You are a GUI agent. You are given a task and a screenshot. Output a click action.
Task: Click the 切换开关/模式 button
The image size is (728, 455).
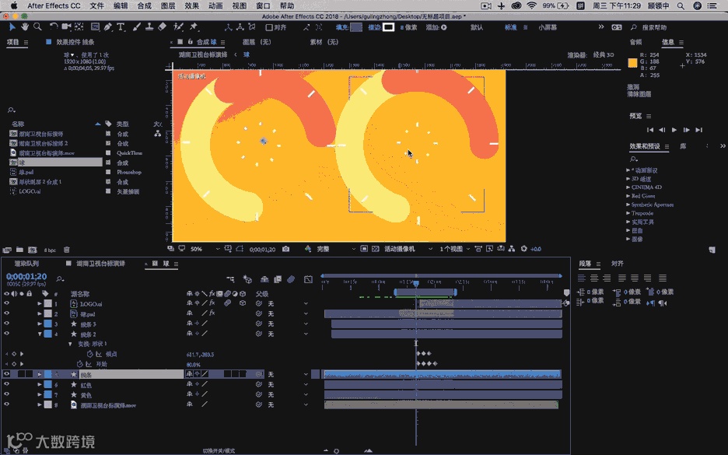(x=219, y=450)
